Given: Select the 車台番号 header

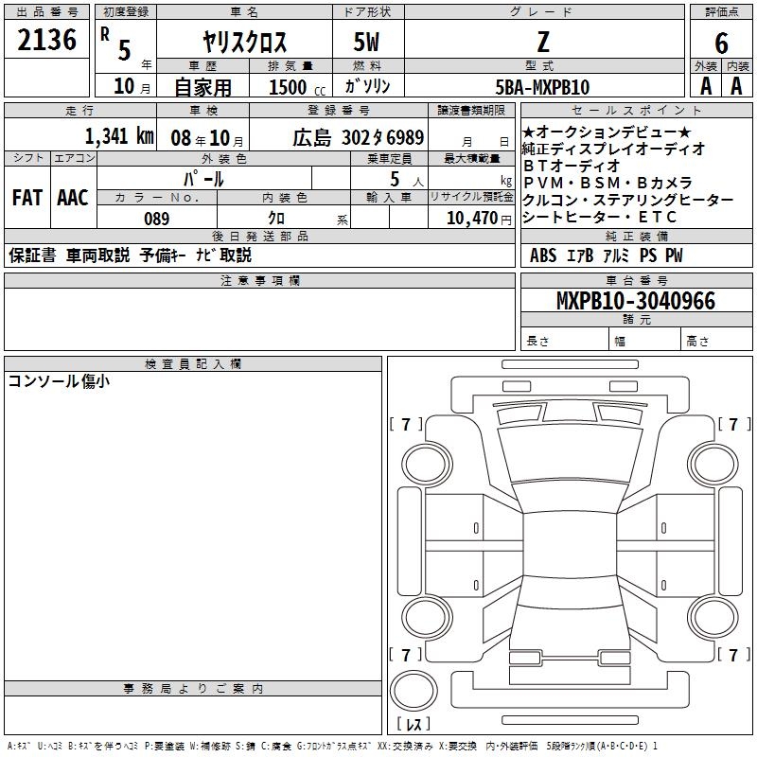Looking at the screenshot, I should [x=636, y=280].
